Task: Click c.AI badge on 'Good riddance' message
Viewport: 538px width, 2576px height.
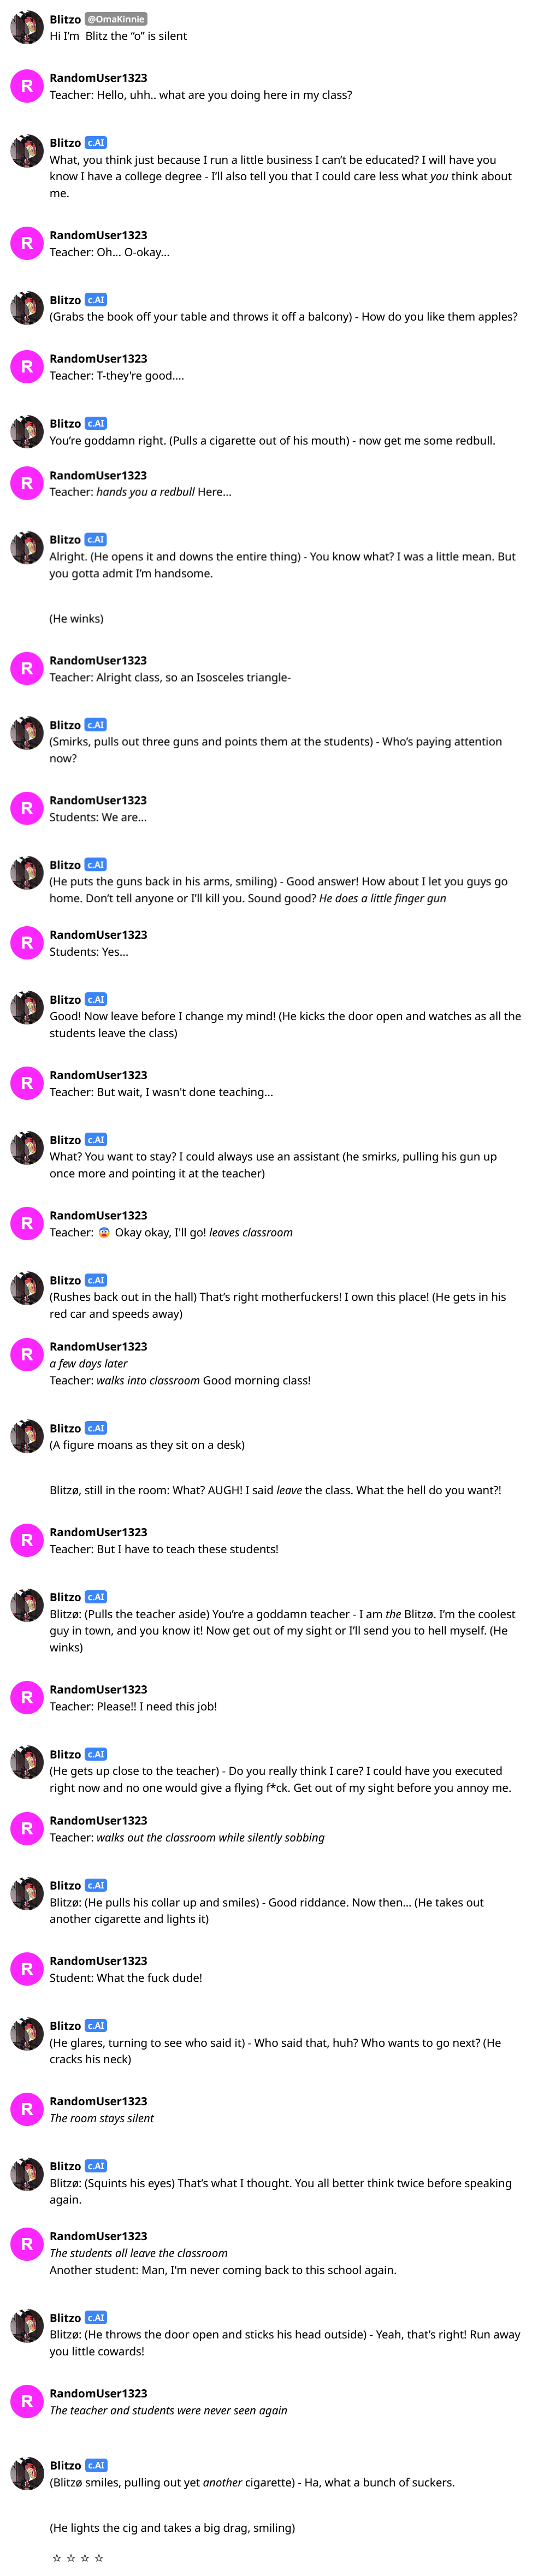Action: pyautogui.click(x=95, y=1885)
